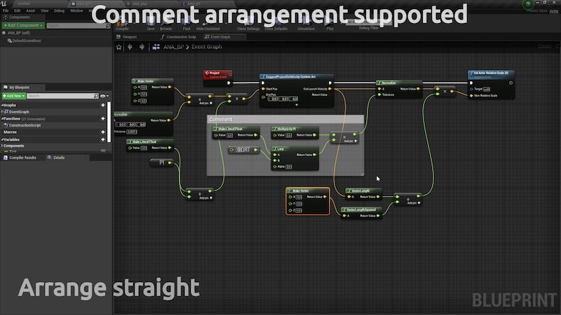Switch to the Compiler Results tab
561x315 pixels.
20,157
